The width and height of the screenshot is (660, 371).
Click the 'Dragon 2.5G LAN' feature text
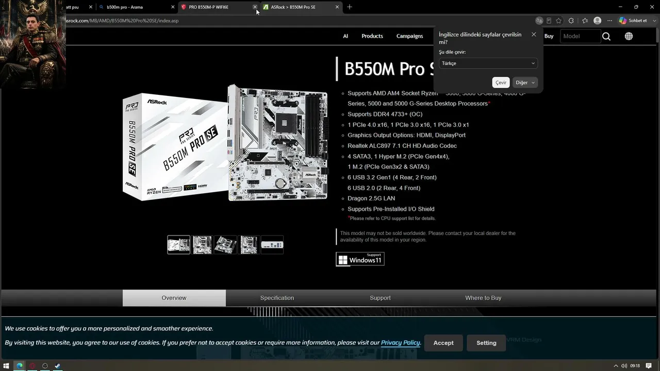coord(371,198)
